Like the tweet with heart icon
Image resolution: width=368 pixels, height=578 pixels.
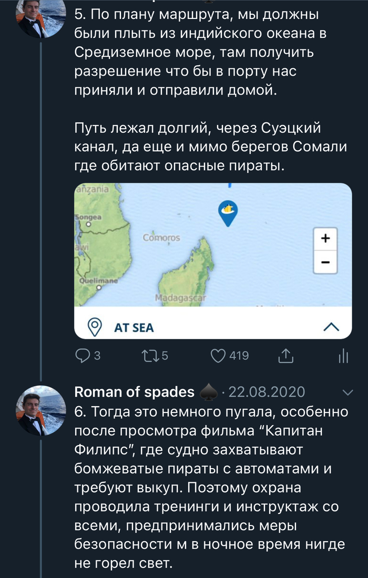pos(218,356)
